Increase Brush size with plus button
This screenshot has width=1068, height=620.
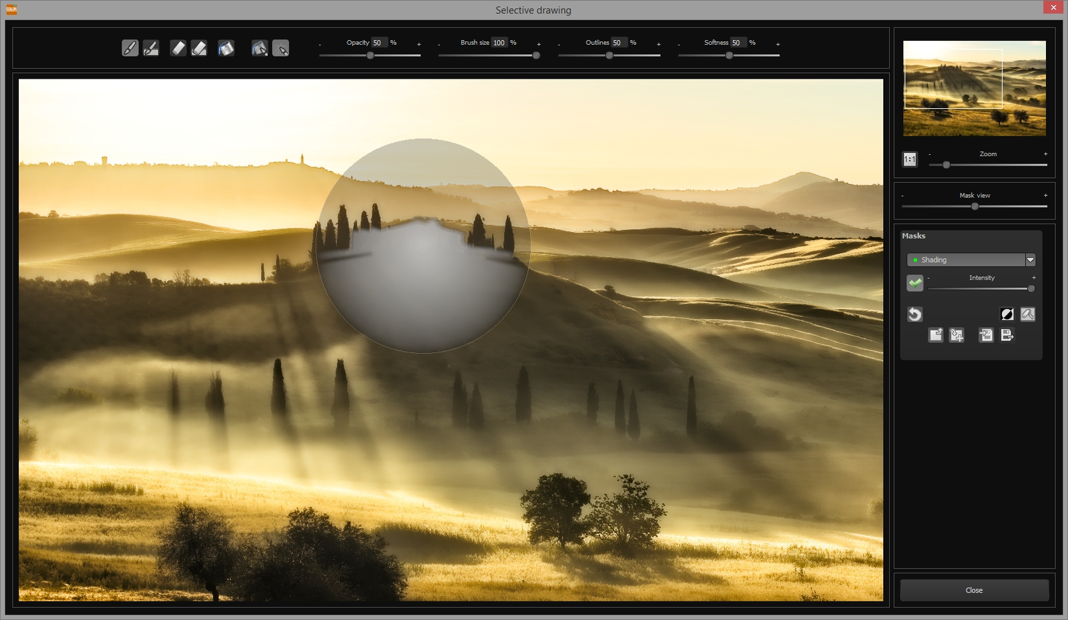point(539,44)
